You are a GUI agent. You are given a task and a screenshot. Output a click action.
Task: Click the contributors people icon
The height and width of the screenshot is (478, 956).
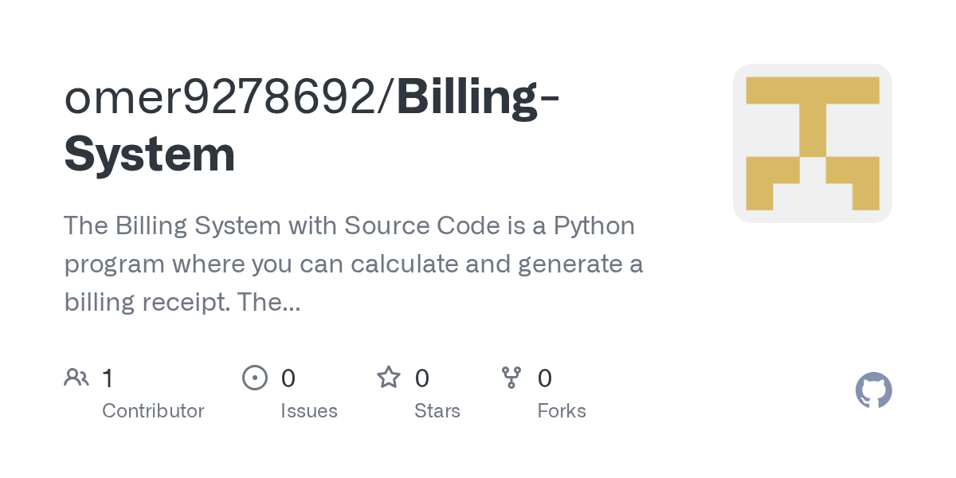point(76,377)
